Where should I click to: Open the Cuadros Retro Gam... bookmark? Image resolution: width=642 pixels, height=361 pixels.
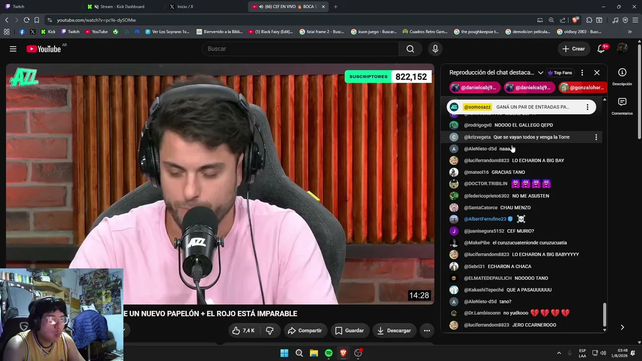point(425,32)
